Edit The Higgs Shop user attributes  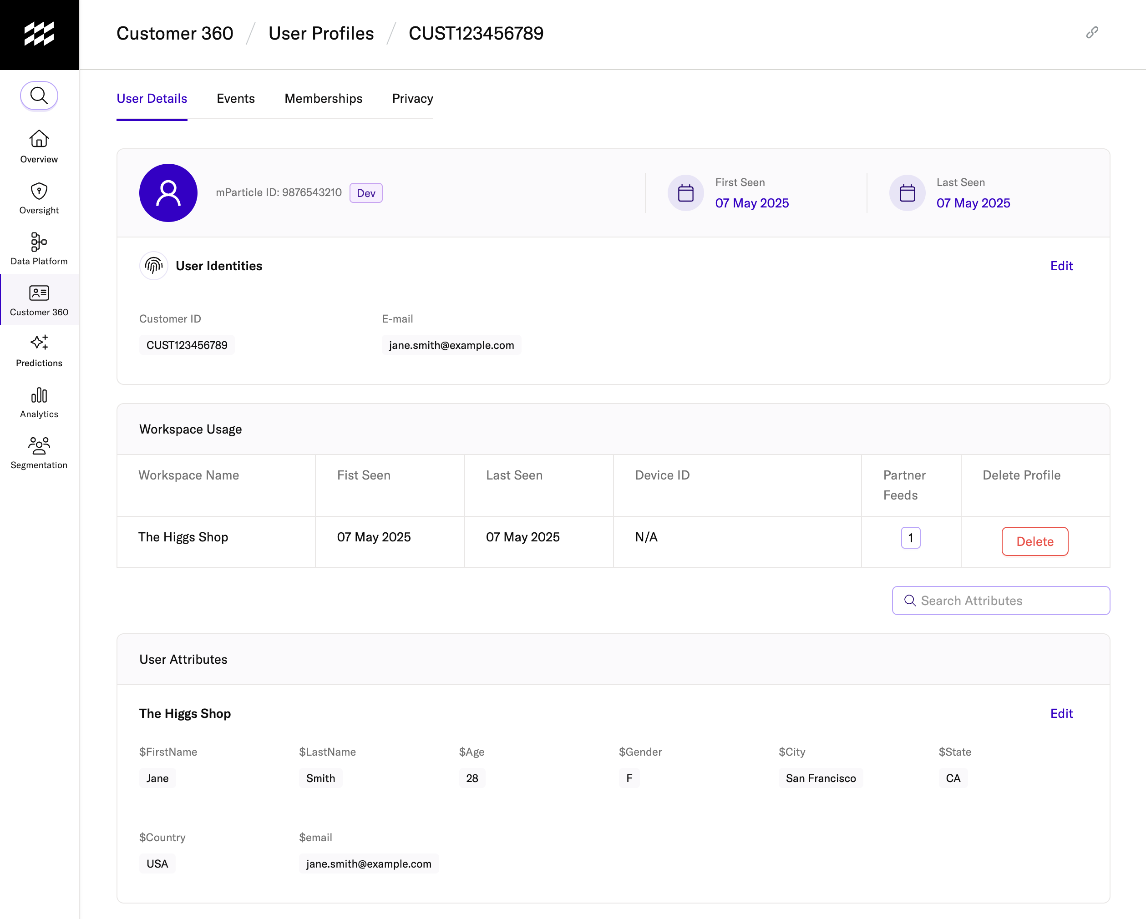[x=1061, y=713]
